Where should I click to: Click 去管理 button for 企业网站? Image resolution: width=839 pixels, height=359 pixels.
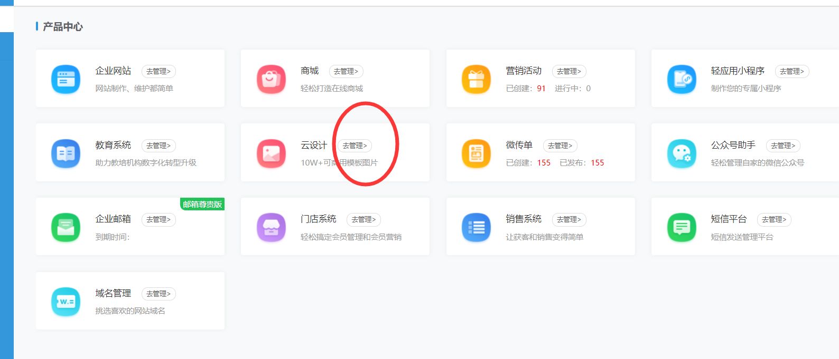tap(159, 71)
